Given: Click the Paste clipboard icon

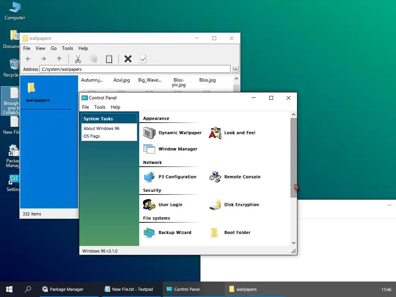Looking at the screenshot, I should pyautogui.click(x=109, y=59).
